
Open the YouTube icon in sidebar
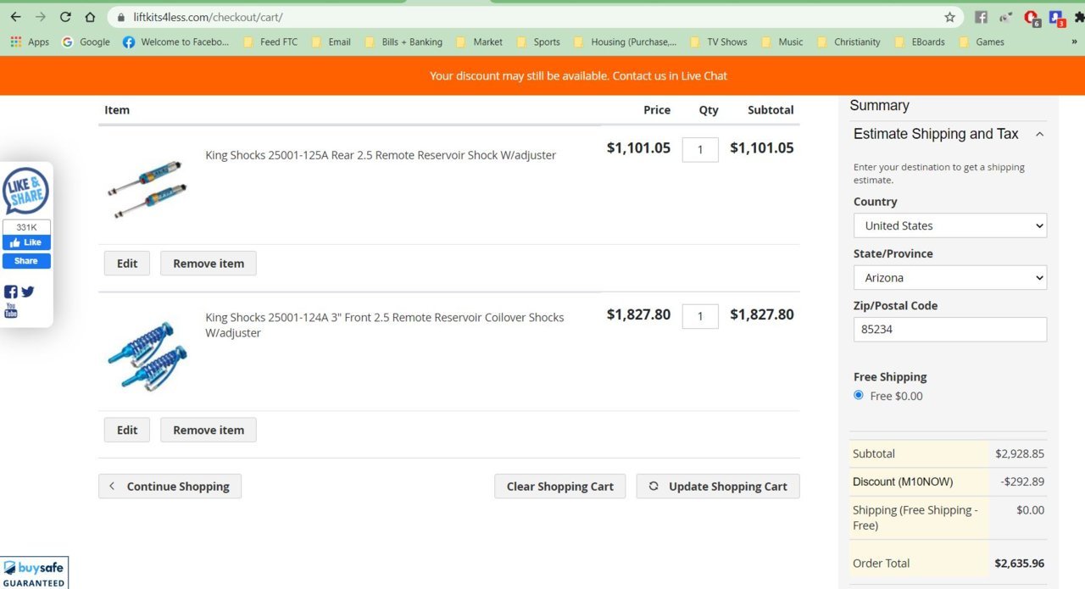11,311
